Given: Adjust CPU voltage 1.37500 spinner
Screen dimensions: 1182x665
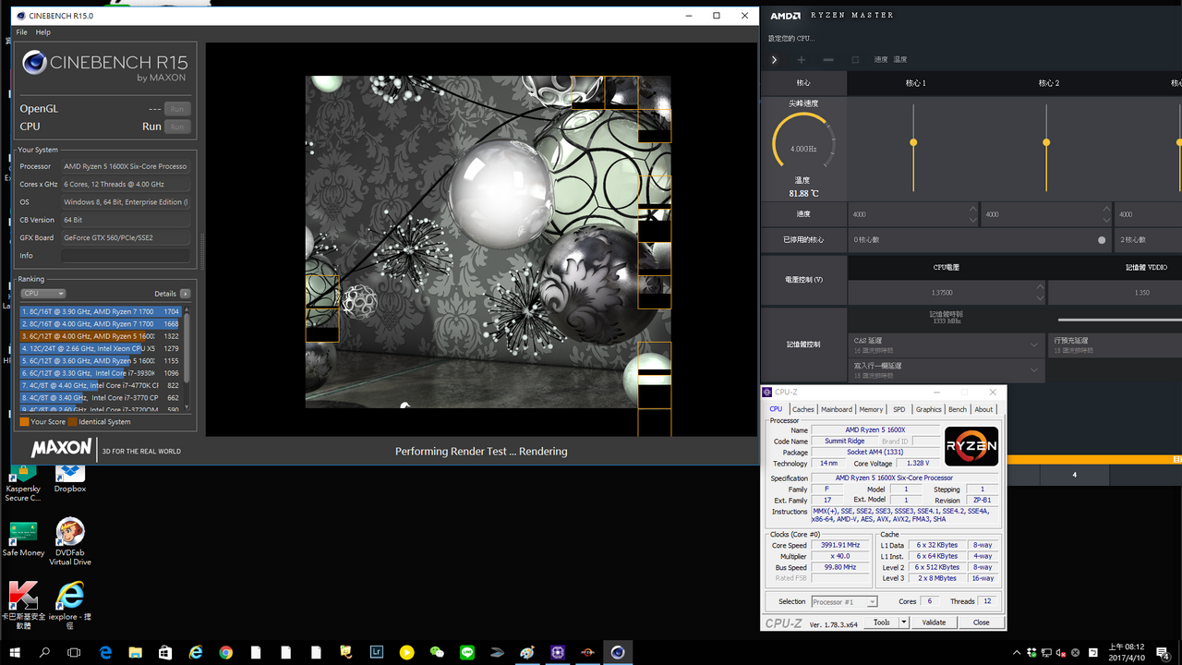Looking at the screenshot, I should click(x=1040, y=293).
